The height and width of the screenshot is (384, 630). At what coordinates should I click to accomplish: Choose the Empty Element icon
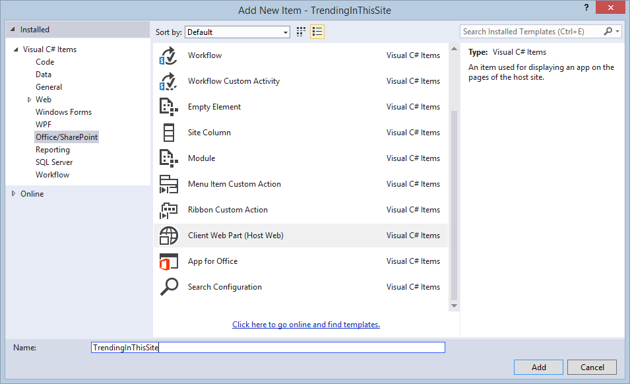pyautogui.click(x=168, y=107)
